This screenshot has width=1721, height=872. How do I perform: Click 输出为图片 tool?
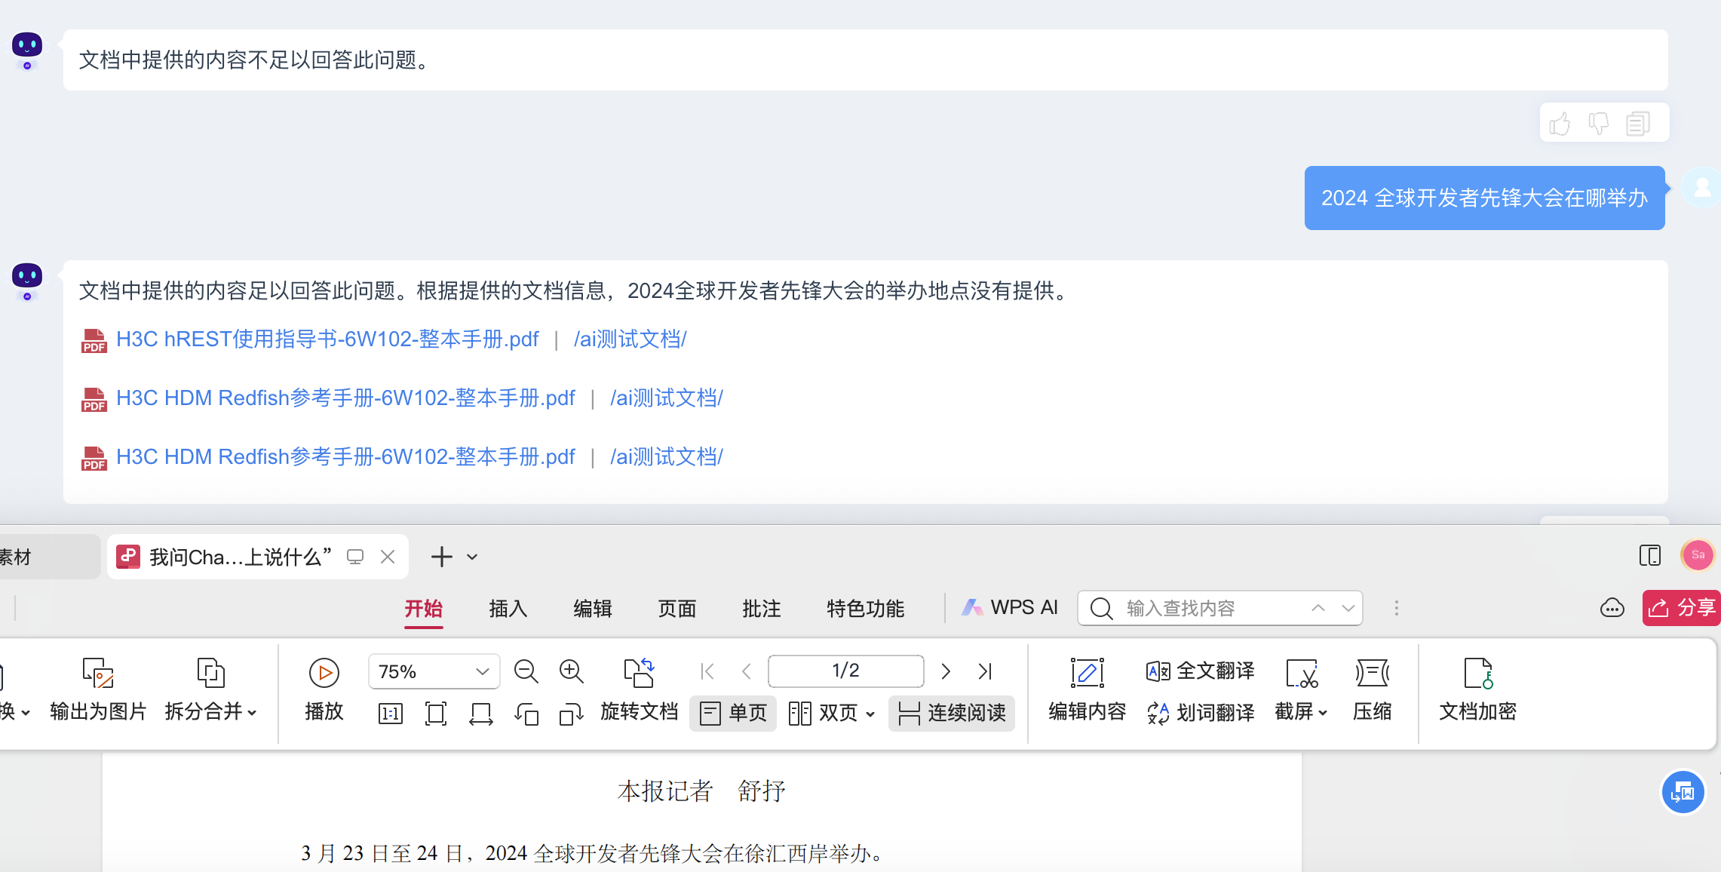(98, 690)
